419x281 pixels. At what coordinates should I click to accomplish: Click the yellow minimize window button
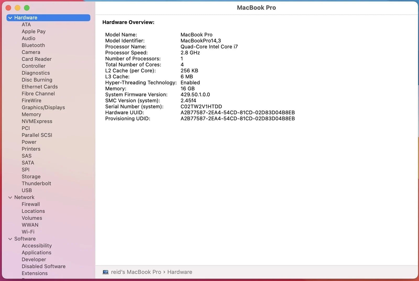tap(18, 8)
